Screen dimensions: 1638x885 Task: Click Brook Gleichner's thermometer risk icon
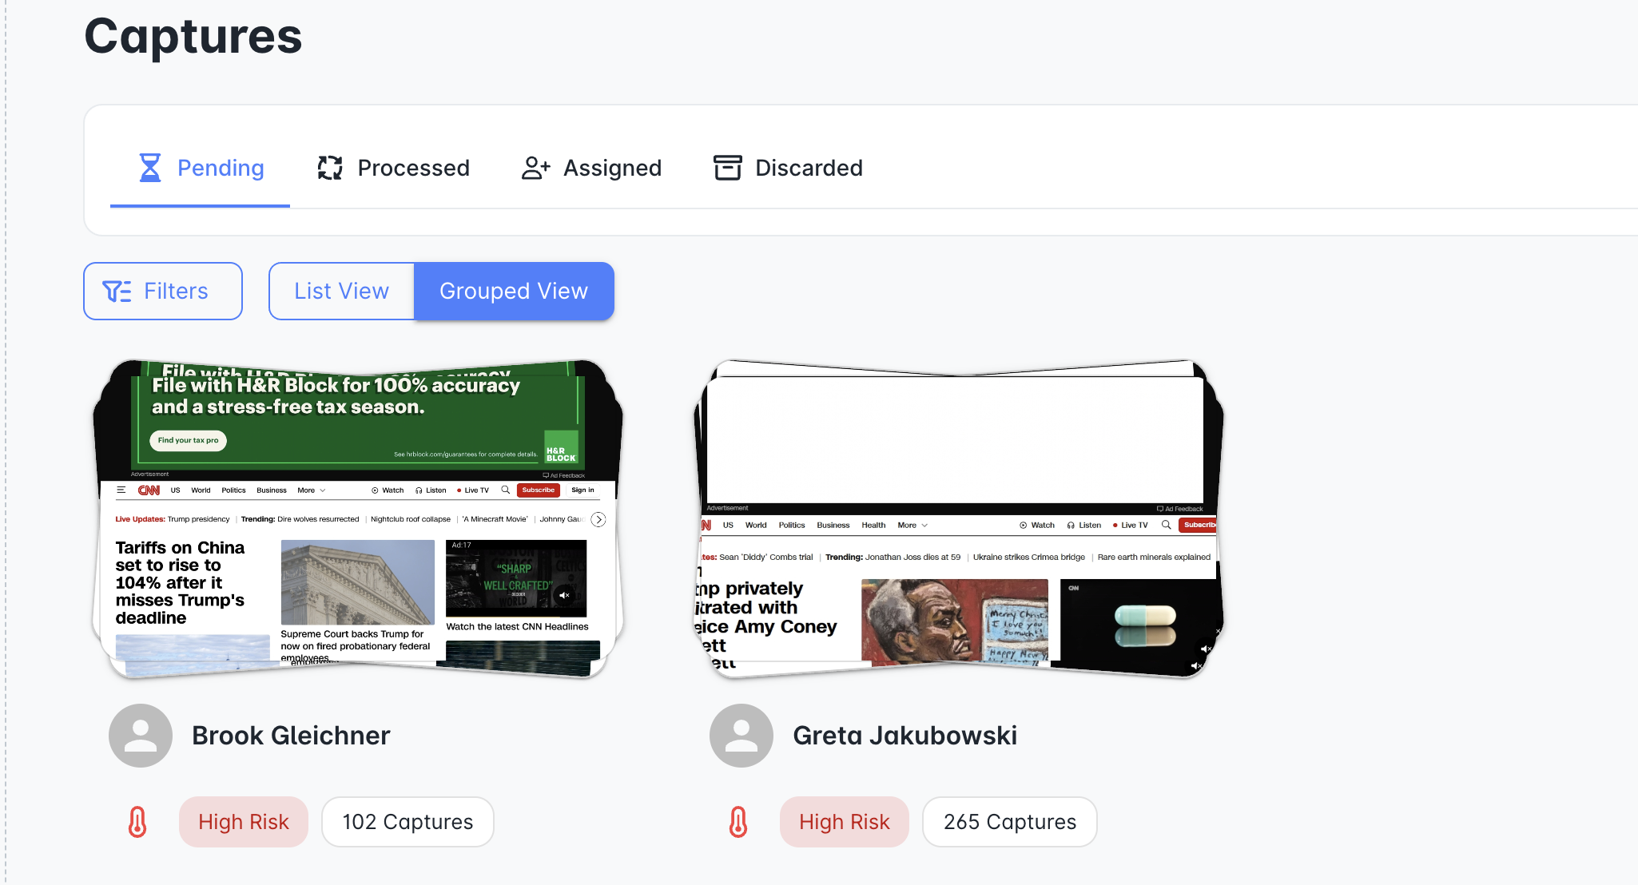point(137,822)
